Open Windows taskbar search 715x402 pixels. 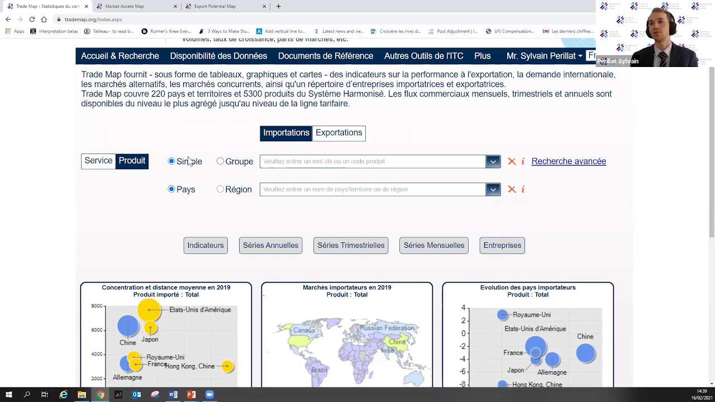pos(27,395)
